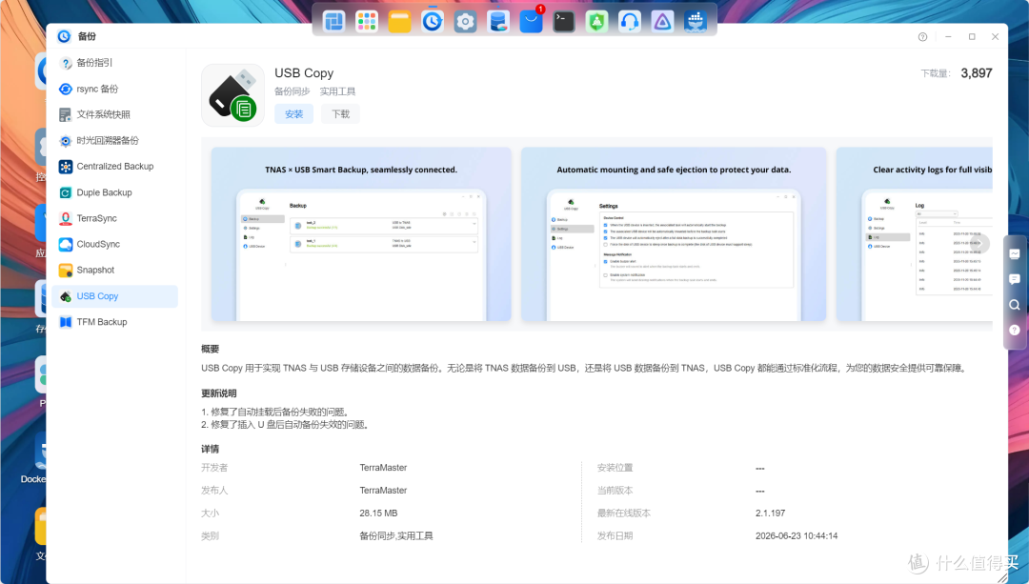The image size is (1029, 584).
Task: Open 时光回溯器备份 entry
Action: (x=115, y=140)
